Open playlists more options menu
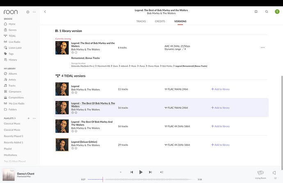 tap(34, 119)
